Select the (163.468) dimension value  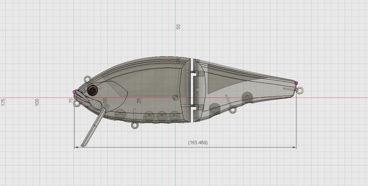(x=198, y=142)
